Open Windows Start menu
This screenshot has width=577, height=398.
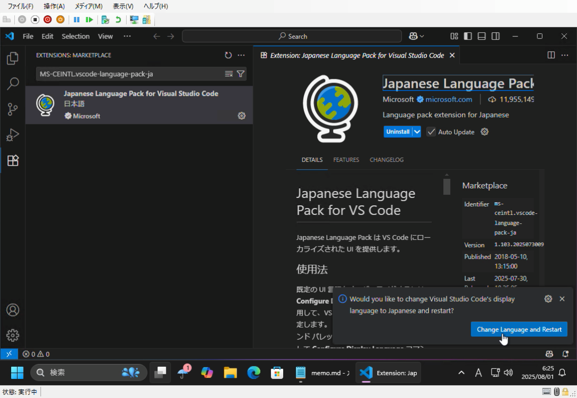[17, 373]
